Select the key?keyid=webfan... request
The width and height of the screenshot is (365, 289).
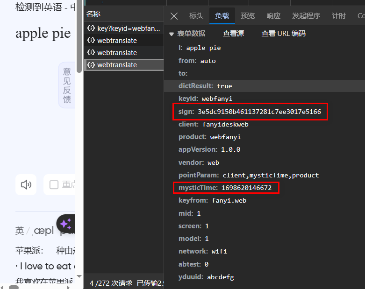124,28
